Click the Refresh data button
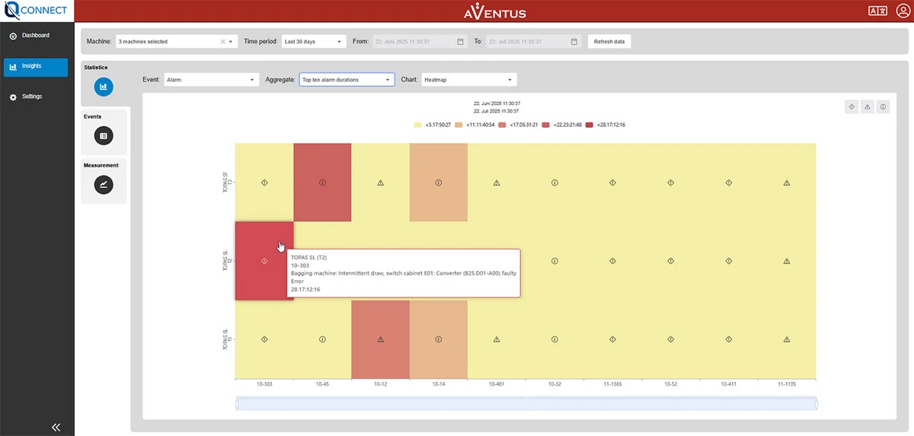The height and width of the screenshot is (436, 914). (x=609, y=42)
